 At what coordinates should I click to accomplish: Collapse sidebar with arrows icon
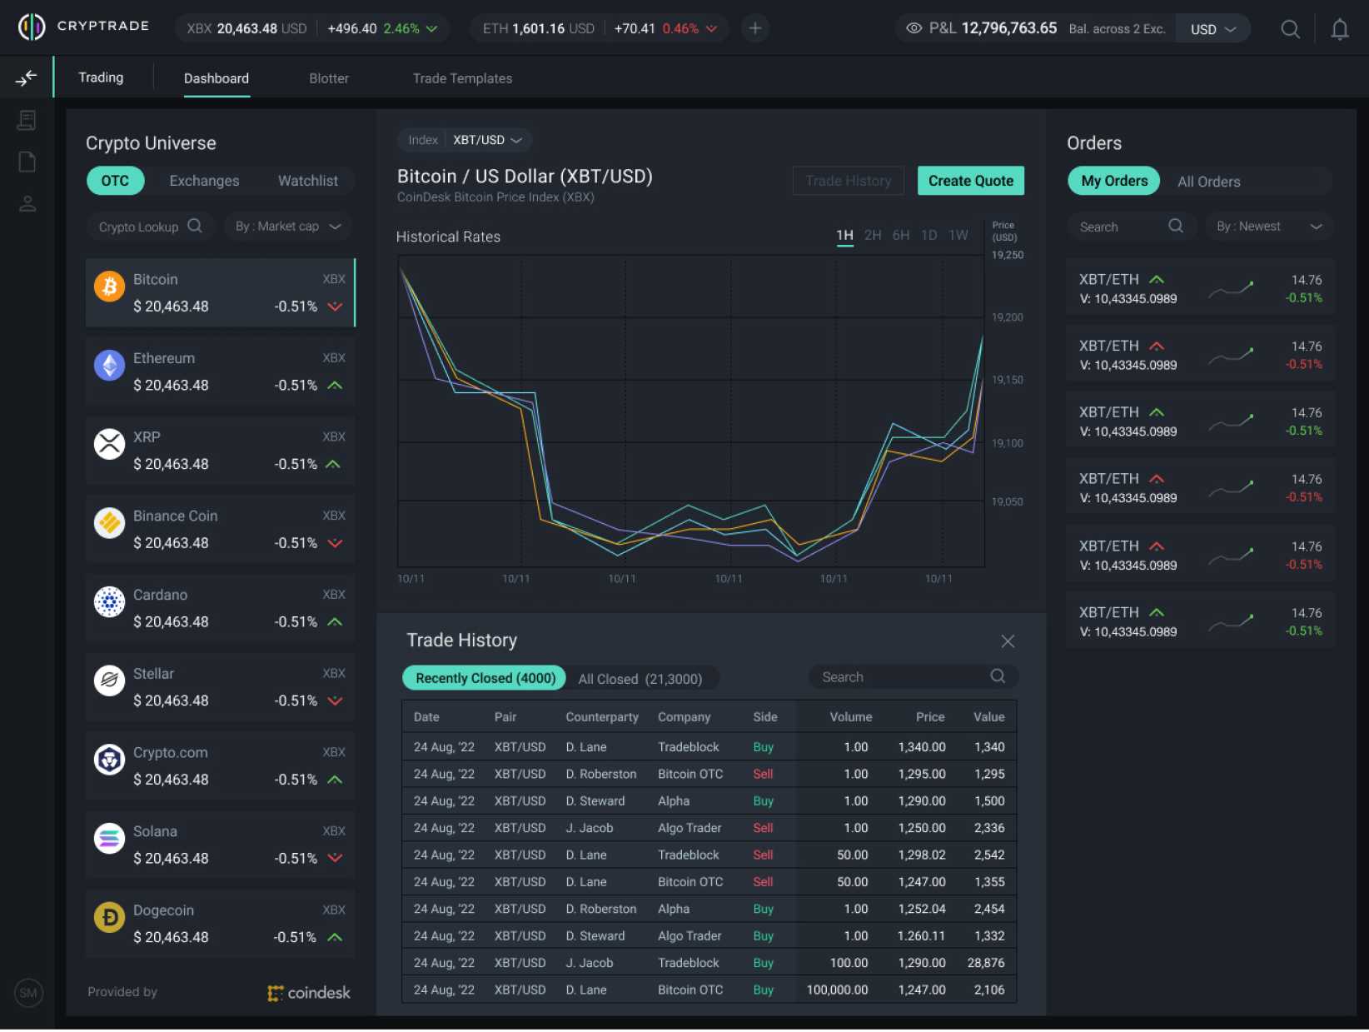[x=27, y=78]
